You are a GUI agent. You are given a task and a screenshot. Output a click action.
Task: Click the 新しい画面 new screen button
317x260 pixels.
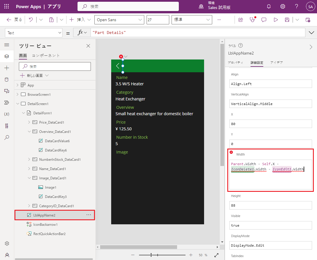[x=34, y=75]
